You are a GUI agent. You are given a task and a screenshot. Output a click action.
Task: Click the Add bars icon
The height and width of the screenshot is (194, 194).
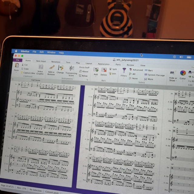tap(96, 70)
